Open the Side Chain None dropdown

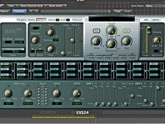tap(155, 6)
